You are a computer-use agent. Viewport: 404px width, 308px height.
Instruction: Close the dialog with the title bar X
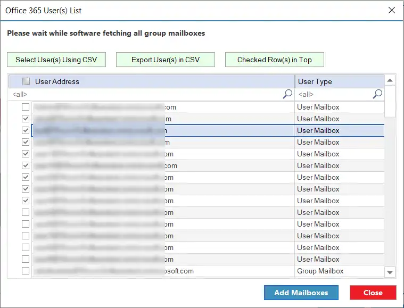pyautogui.click(x=392, y=10)
